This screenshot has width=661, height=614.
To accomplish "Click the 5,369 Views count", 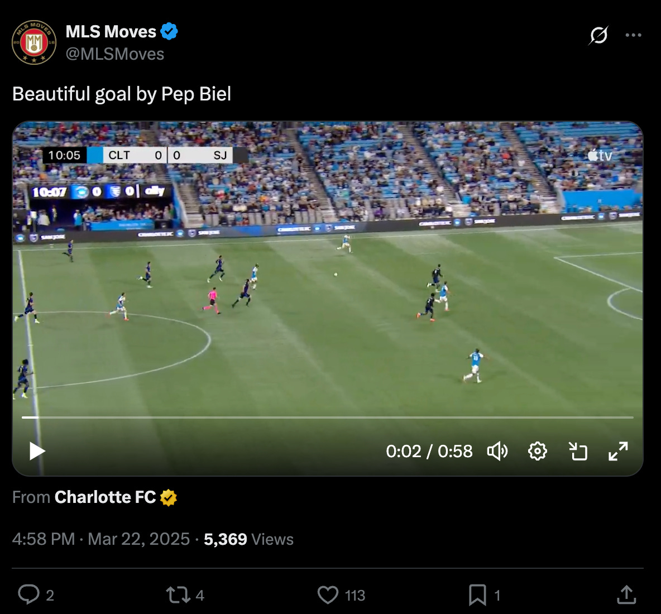I will [249, 539].
